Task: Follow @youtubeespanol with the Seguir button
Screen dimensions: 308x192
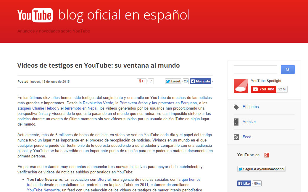Action: pyautogui.click(x=261, y=169)
